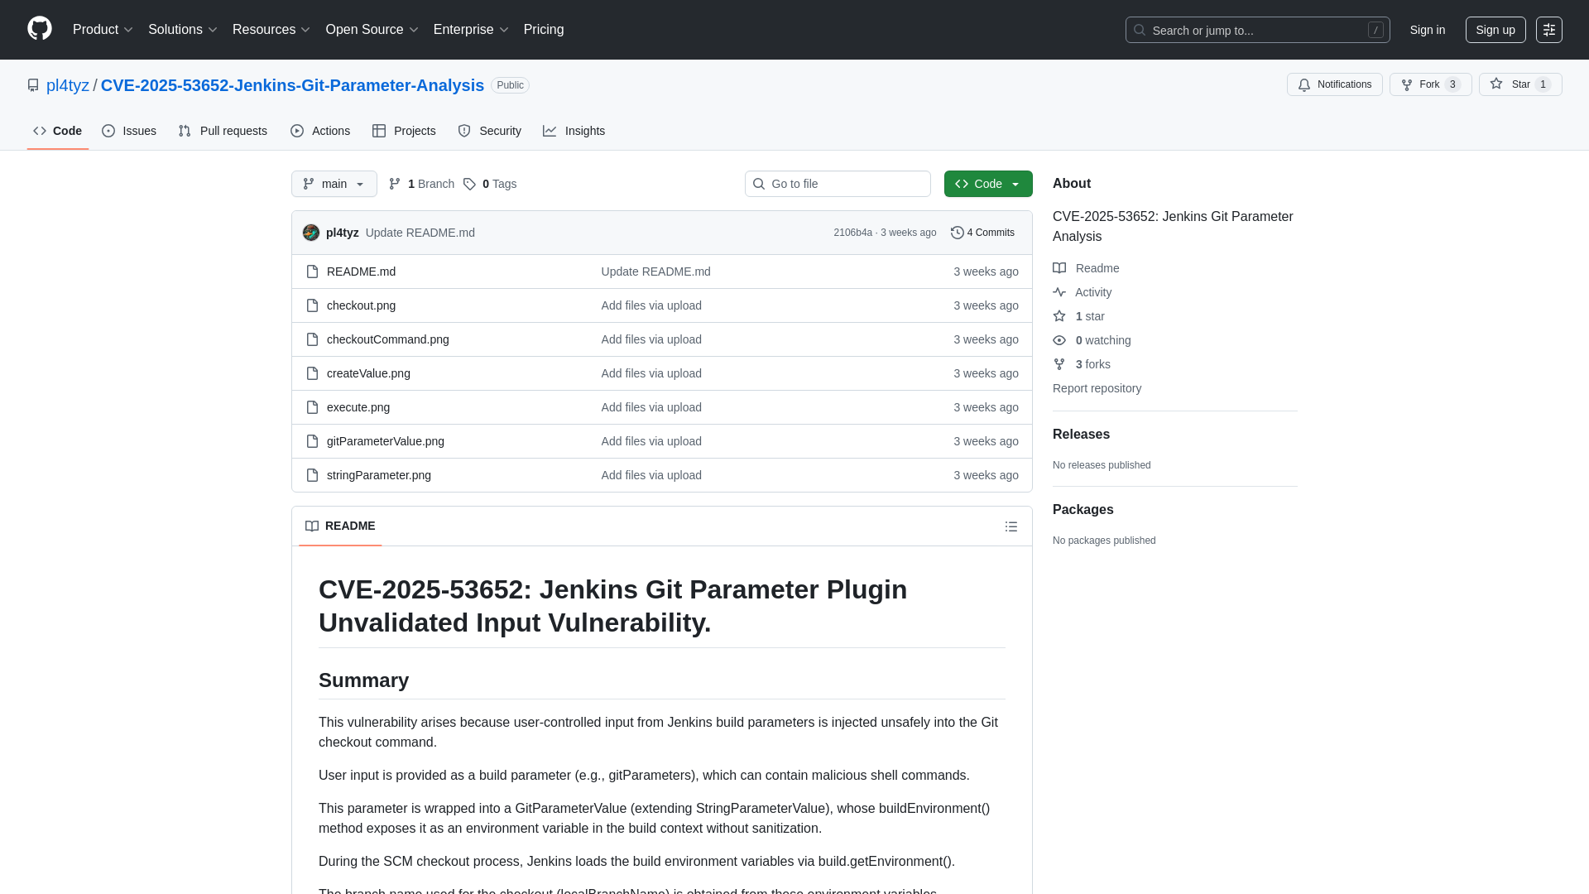View the 4 Commits history
Image resolution: width=1589 pixels, height=894 pixels.
pyautogui.click(x=982, y=233)
